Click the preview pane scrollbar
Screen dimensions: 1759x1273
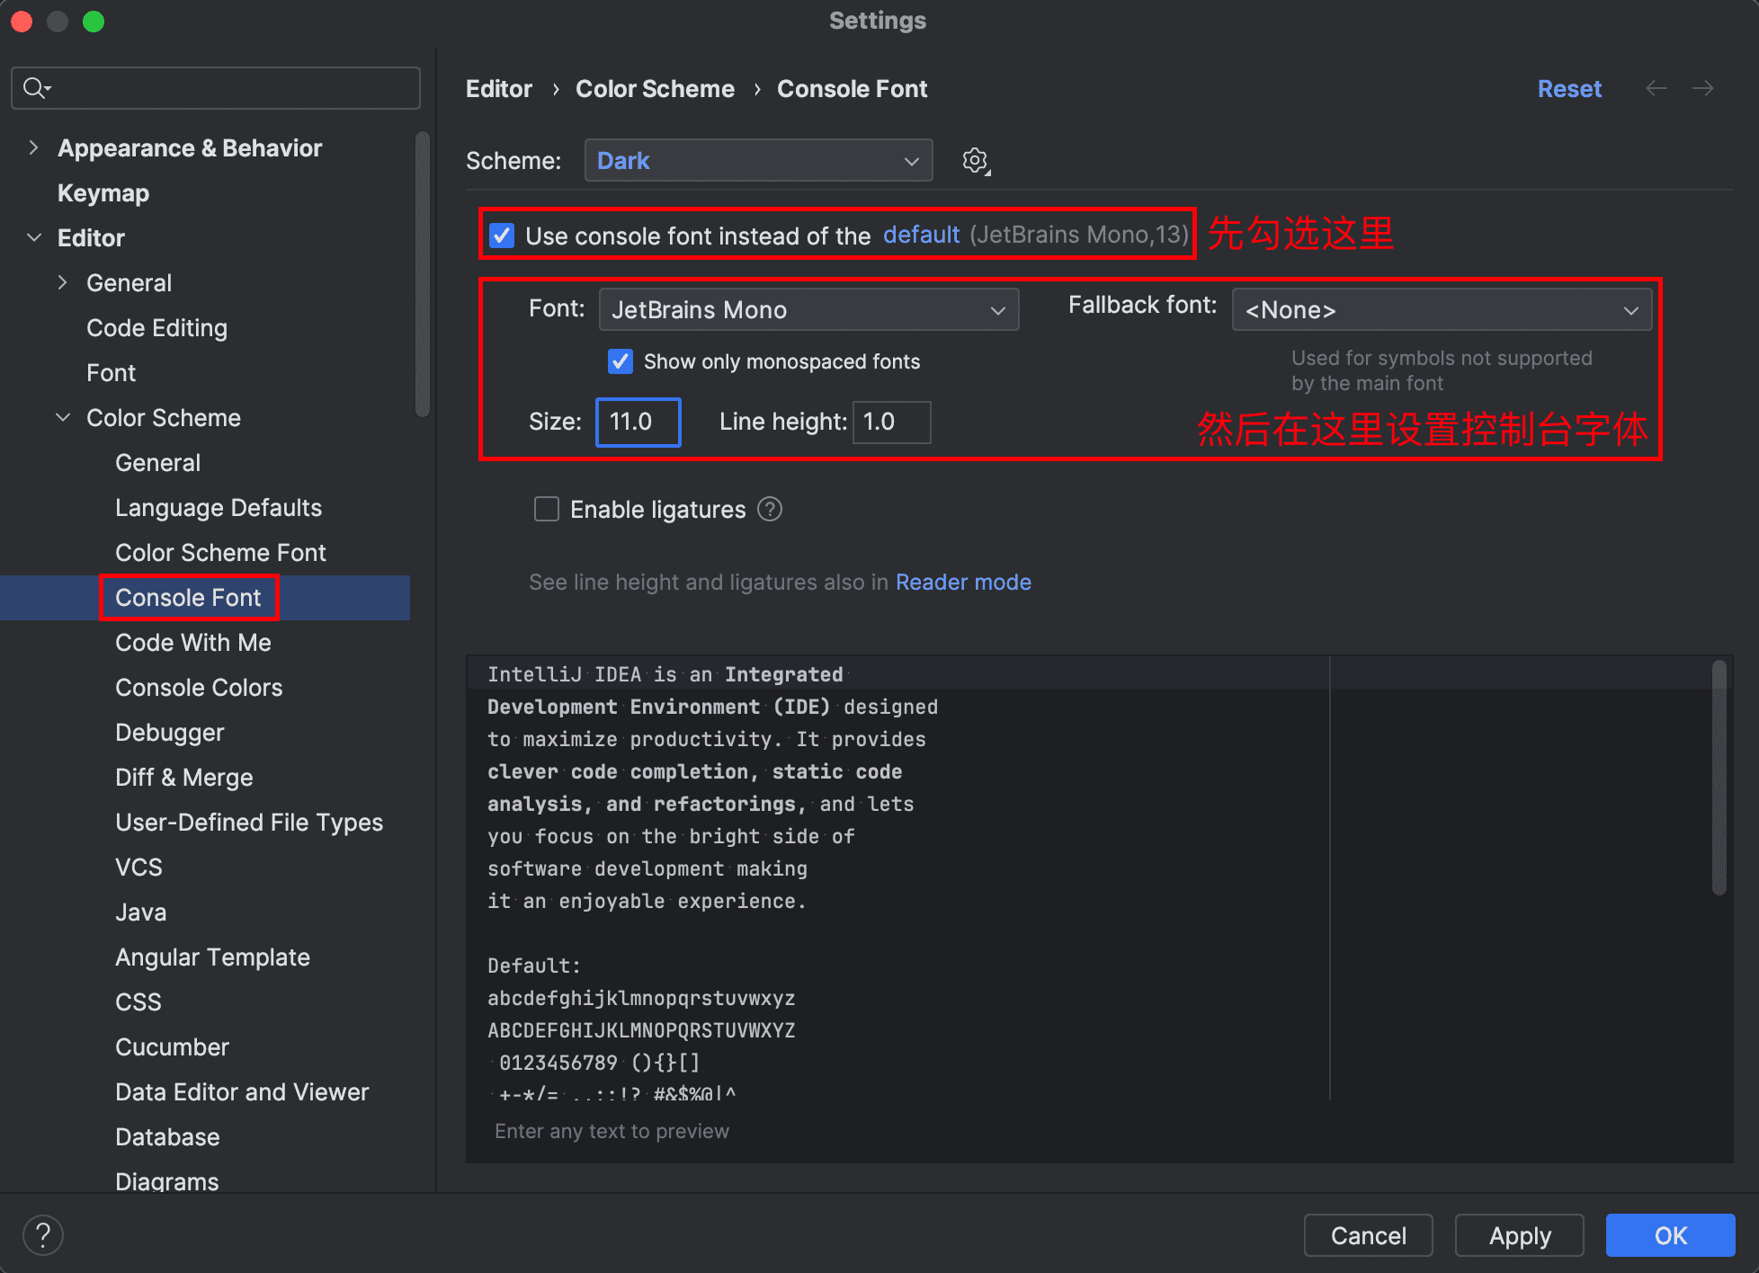[x=1719, y=778]
